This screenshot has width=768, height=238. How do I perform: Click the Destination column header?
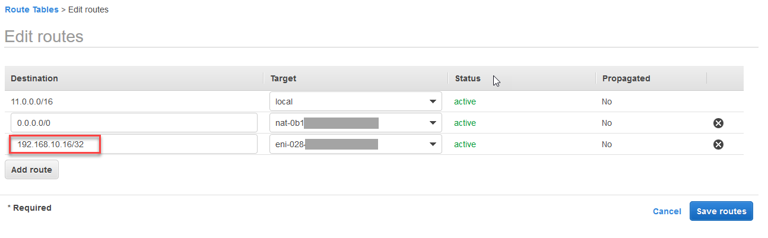(34, 78)
